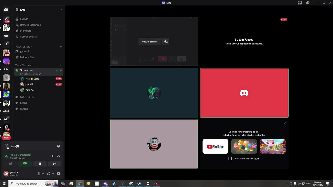The height and width of the screenshot is (187, 333).
Task: Start the Hex Puzzle activity
Action: click(x=244, y=146)
